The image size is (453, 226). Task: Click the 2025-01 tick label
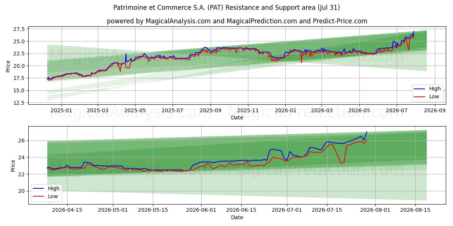pyautogui.click(x=61, y=111)
